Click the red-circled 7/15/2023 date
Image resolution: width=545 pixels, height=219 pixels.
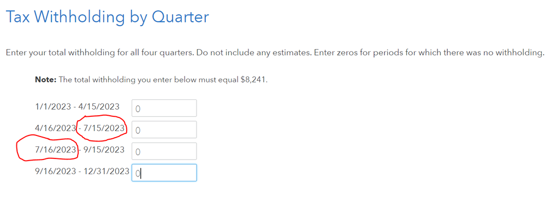coord(104,128)
